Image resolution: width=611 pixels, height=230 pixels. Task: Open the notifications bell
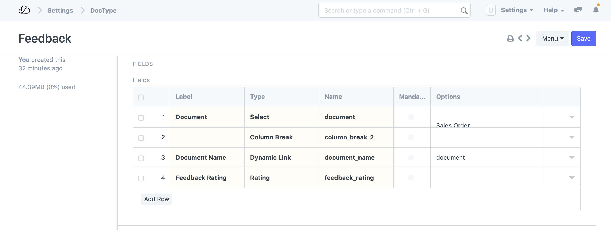(596, 10)
